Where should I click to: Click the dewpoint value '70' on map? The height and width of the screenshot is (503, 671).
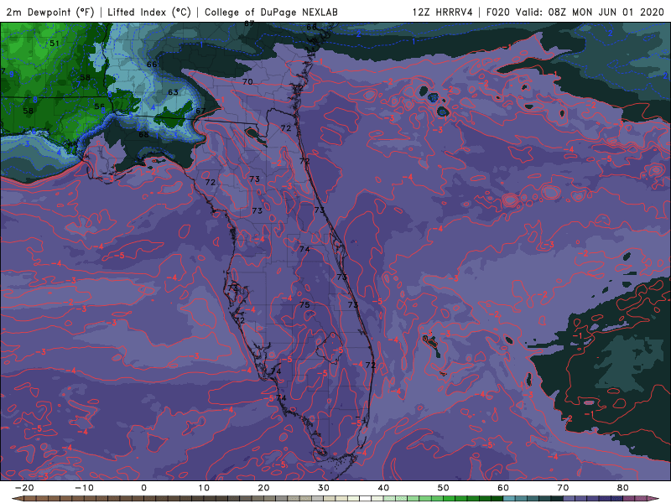pos(247,81)
